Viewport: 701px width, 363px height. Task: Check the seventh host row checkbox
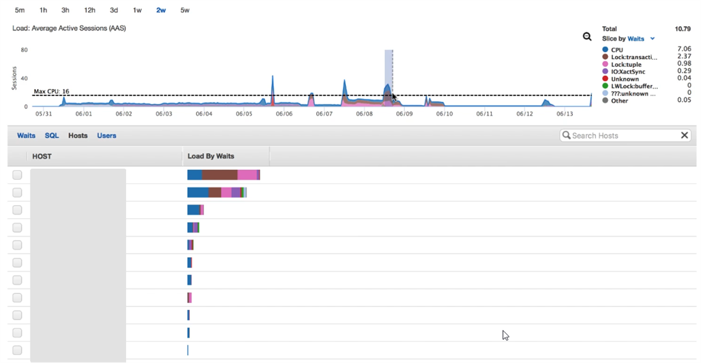[x=17, y=280]
